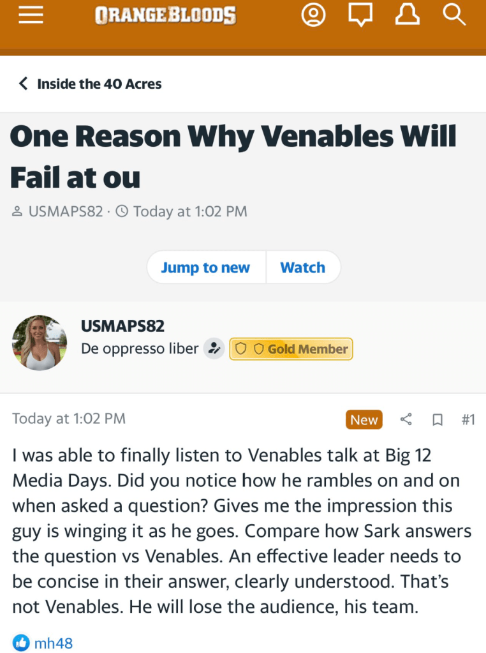486x653 pixels.
Task: Click the OrangeBloods logo
Action: (x=166, y=15)
